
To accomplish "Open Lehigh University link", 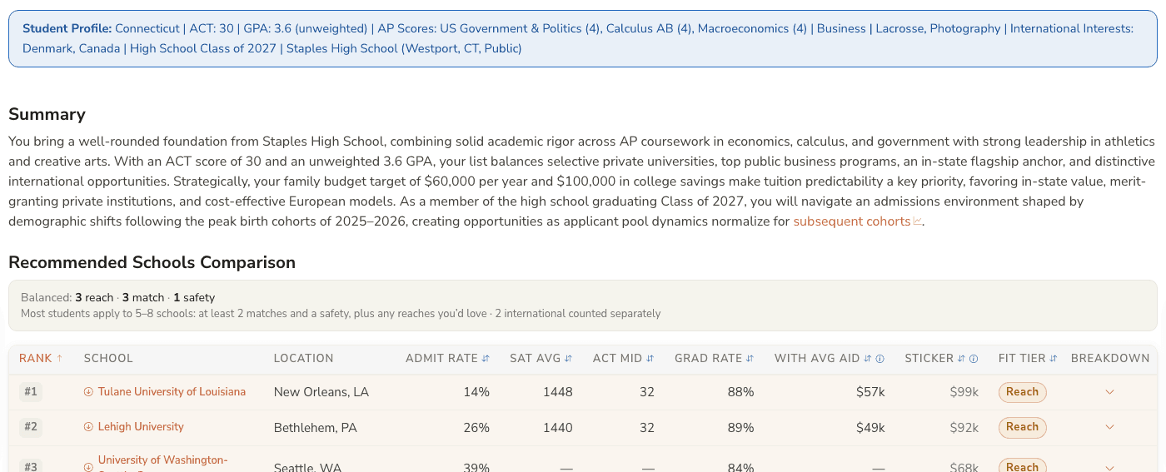I will click(x=141, y=427).
